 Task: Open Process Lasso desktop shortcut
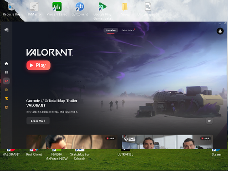pyautogui.click(x=57, y=9)
